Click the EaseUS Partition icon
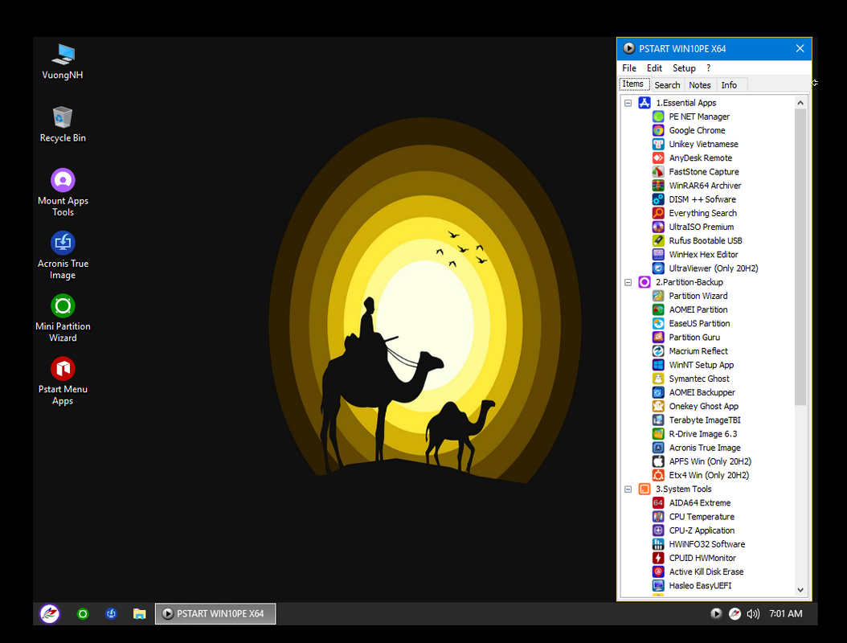The height and width of the screenshot is (643, 847). pos(658,323)
